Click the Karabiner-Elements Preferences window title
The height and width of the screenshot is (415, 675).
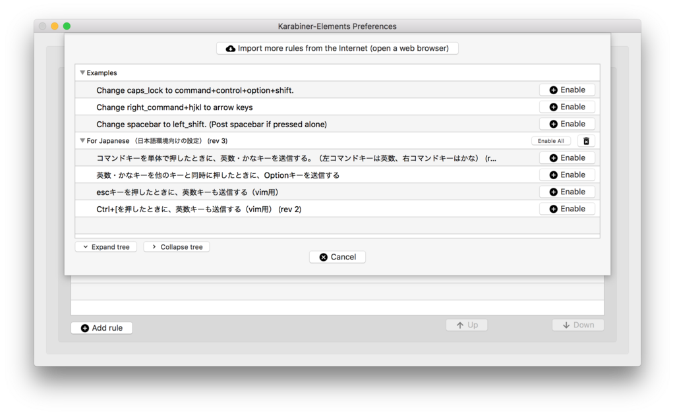(x=337, y=26)
